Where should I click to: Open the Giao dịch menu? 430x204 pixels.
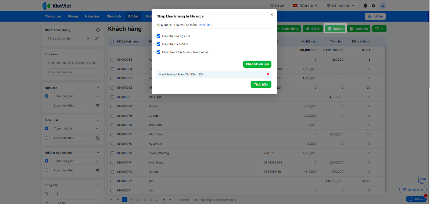coord(114,16)
